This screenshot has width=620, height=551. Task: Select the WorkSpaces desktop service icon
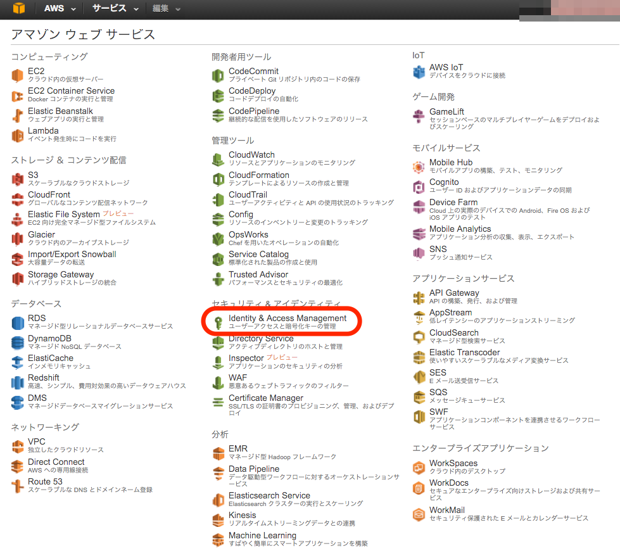pos(419,466)
